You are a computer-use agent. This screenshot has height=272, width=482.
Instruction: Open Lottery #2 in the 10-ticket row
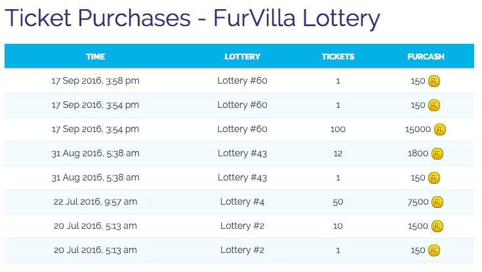(242, 226)
